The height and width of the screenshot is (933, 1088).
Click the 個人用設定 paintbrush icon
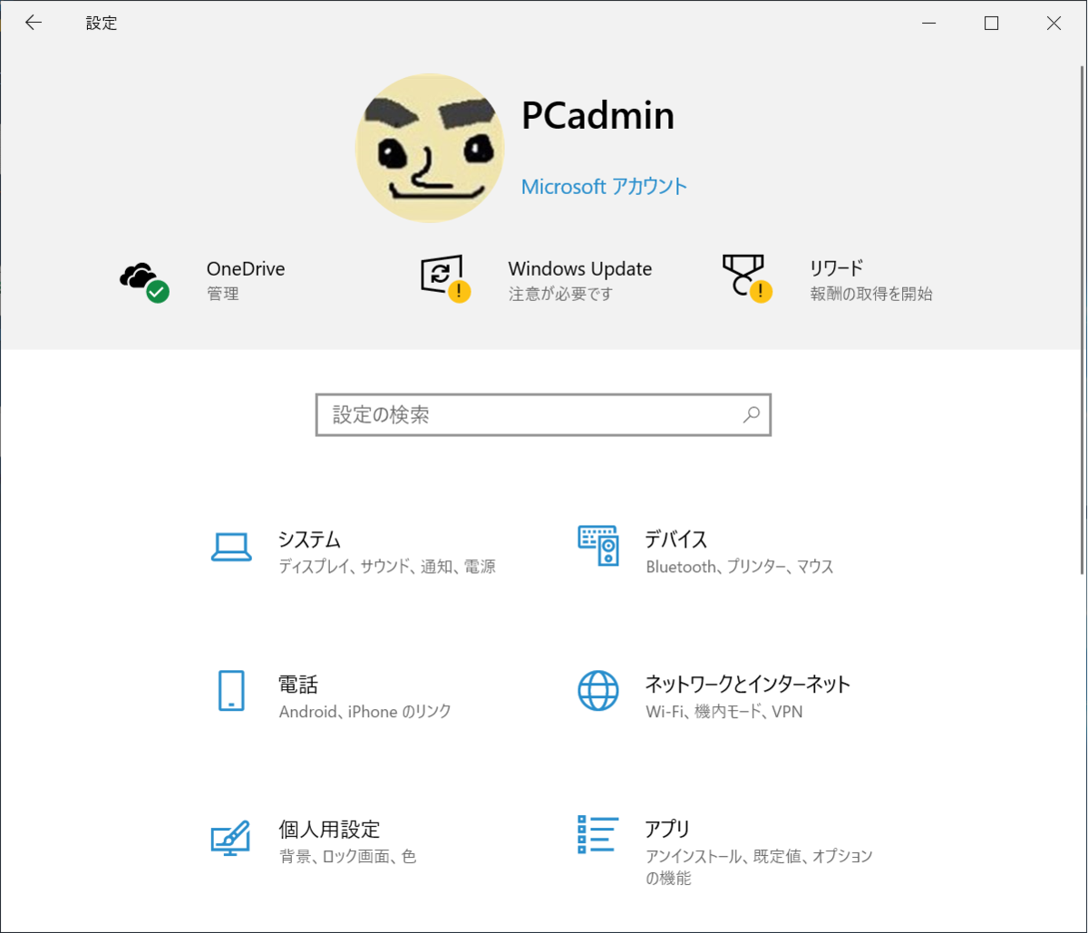point(230,838)
